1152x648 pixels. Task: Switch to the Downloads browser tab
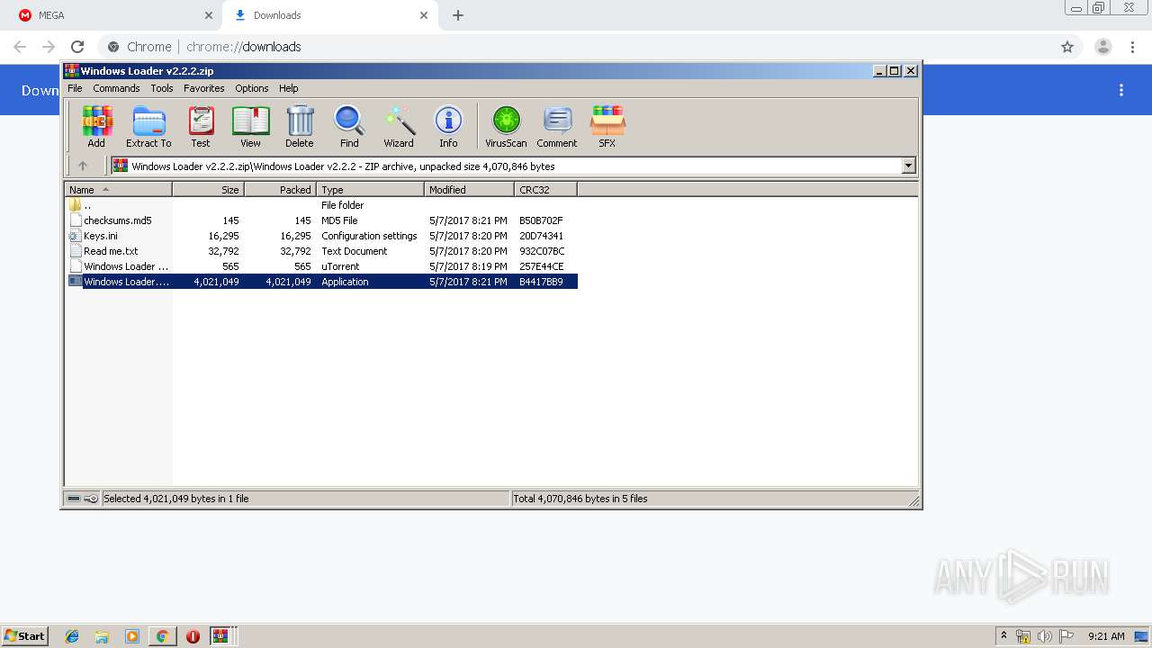click(x=328, y=15)
